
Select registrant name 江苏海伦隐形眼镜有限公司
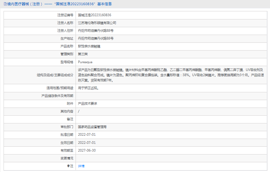[x=97, y=23]
